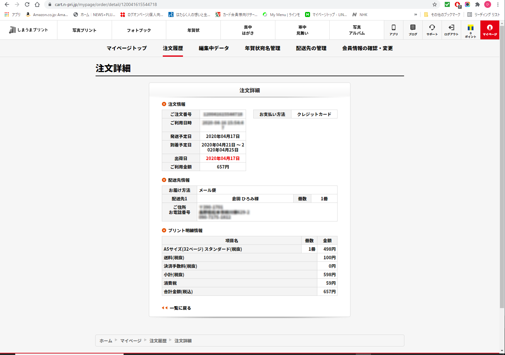Switch to the 編集中データ tab
Screen dimensions: 505x355
click(214, 48)
